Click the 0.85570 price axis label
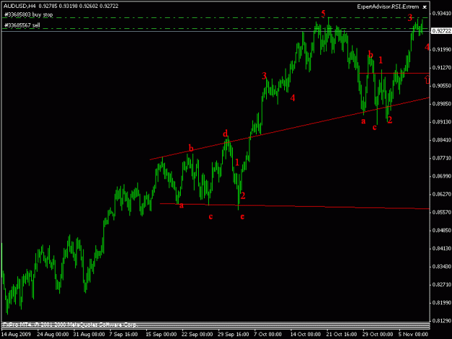This screenshot has height=339, width=452. tap(442, 213)
